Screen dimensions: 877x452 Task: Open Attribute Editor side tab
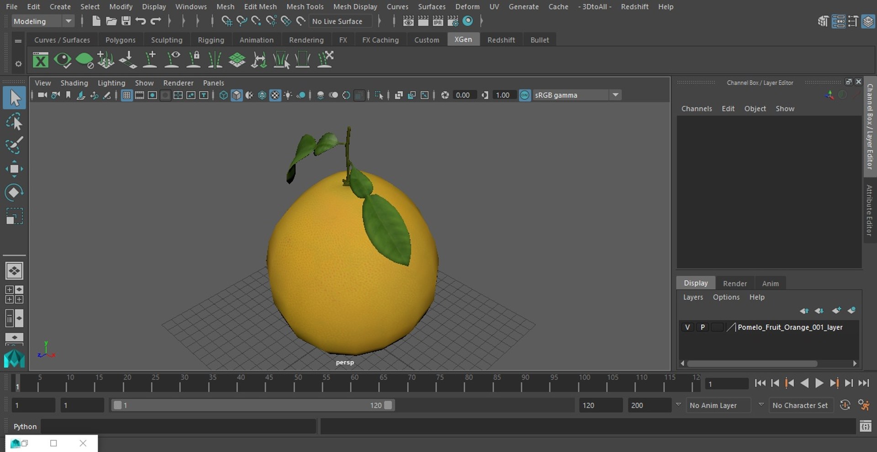pyautogui.click(x=870, y=210)
